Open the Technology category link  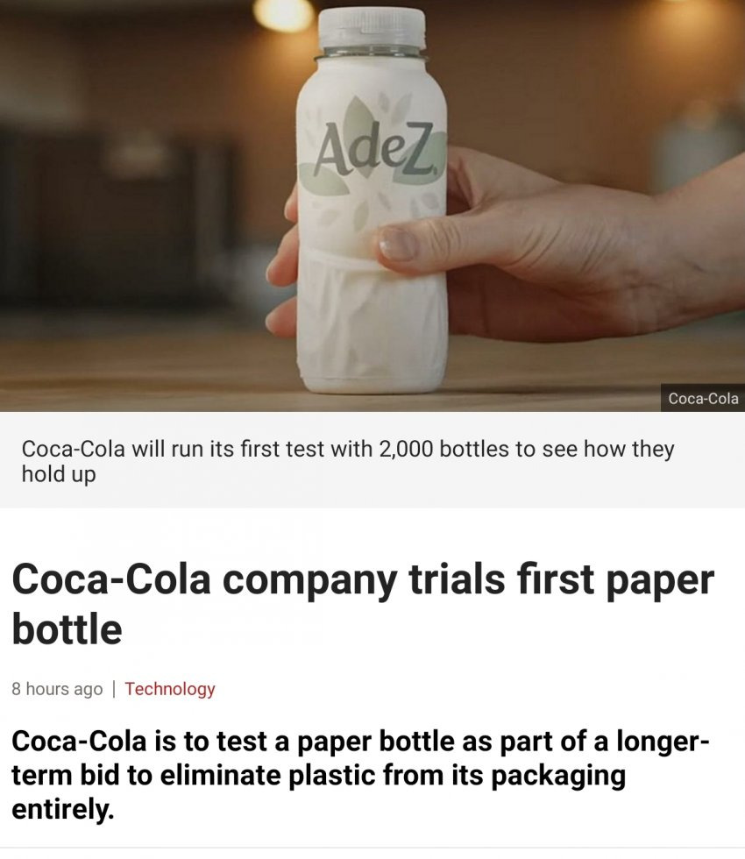coord(170,689)
